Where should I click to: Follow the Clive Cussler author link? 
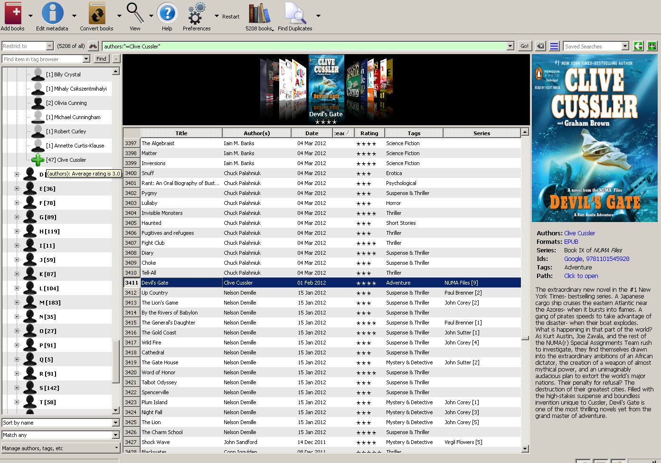coord(579,233)
